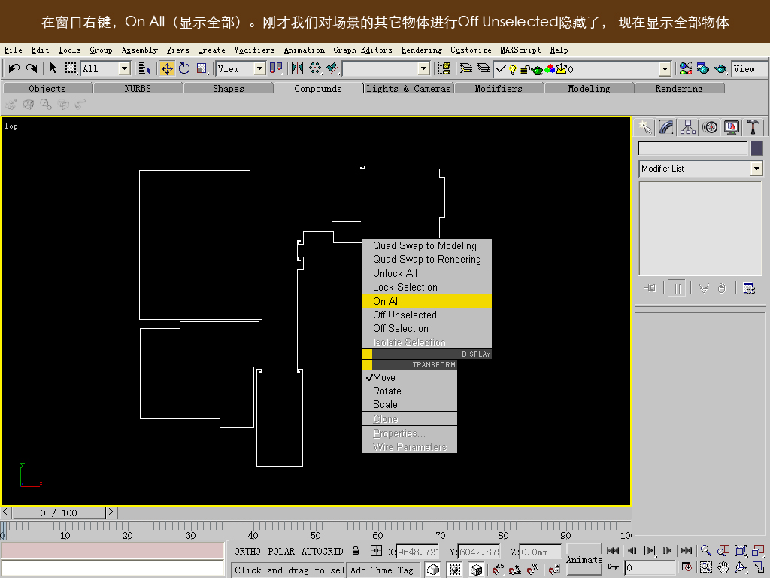Toggle the key mode key icon
This screenshot has width=770, height=578.
point(613,567)
